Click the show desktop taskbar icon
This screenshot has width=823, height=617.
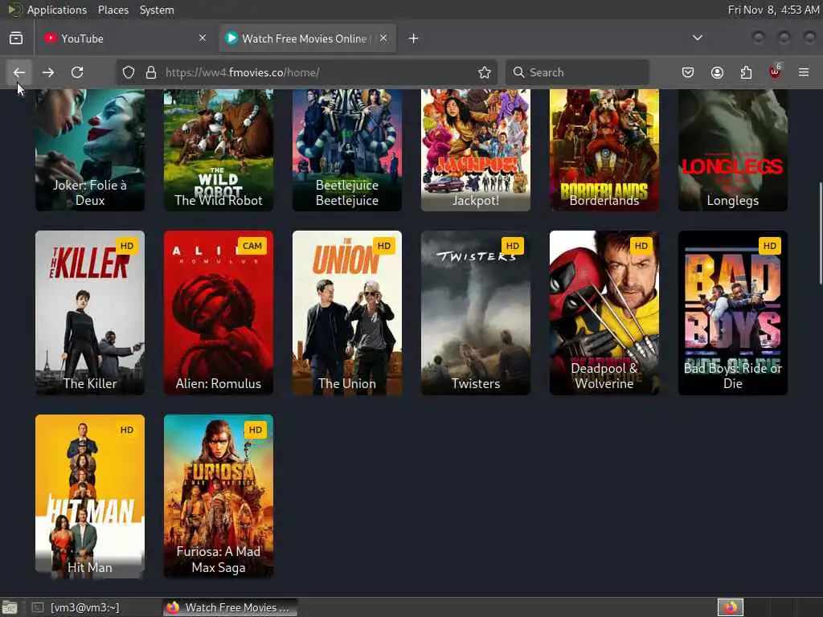pos(10,607)
